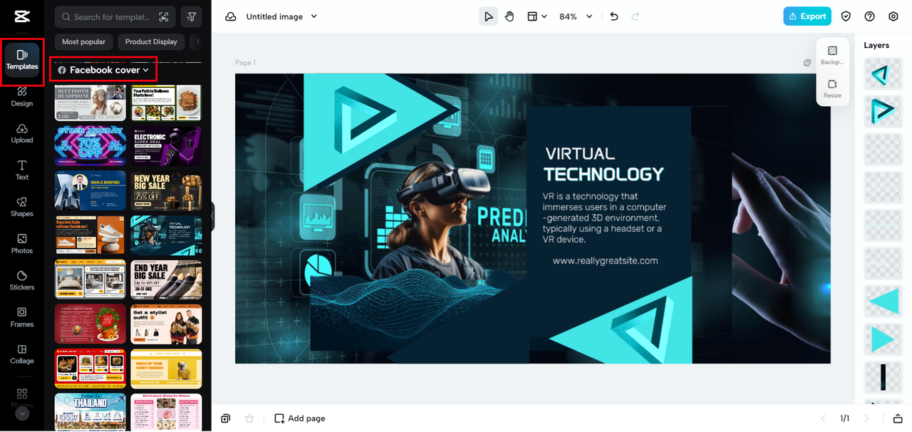Choose the Cyber Monday 70% off template
Image resolution: width=912 pixels, height=432 pixels.
pyautogui.click(x=90, y=146)
